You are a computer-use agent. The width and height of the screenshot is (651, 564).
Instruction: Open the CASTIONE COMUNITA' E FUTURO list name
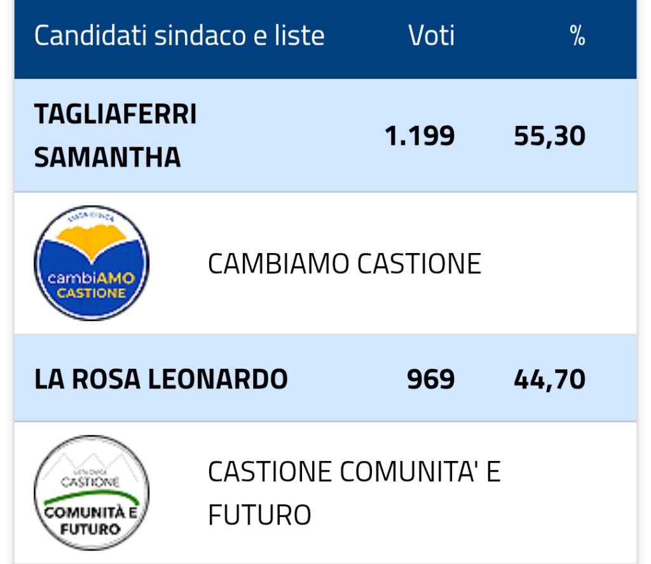point(354,493)
